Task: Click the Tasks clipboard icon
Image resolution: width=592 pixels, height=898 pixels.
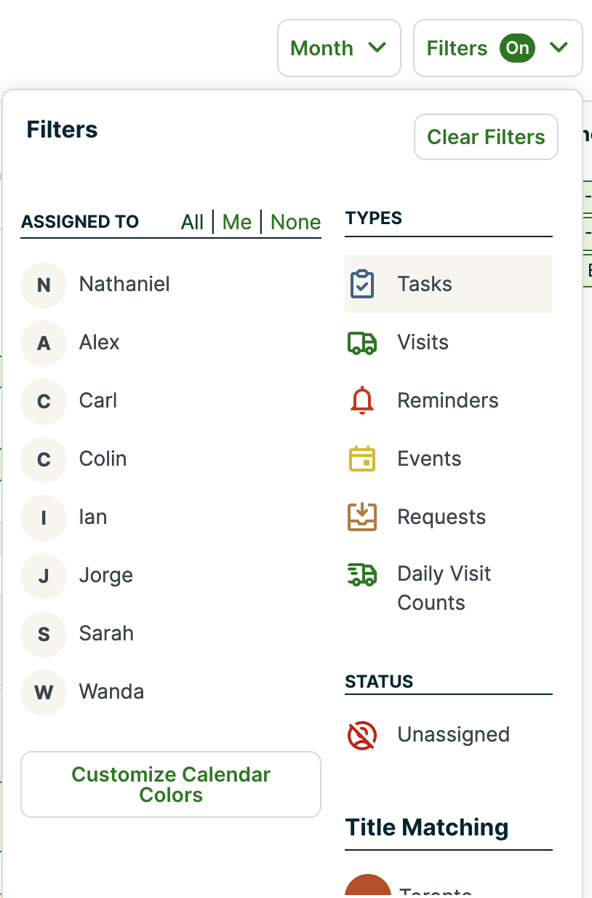Action: tap(362, 284)
